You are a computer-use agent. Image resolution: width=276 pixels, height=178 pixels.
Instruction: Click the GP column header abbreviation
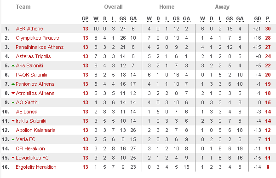tap(85, 19)
